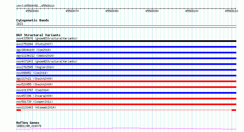Click the blue dgv1119e212 variant bar
The width and height of the screenshot is (244, 132).
click(x=126, y=58)
